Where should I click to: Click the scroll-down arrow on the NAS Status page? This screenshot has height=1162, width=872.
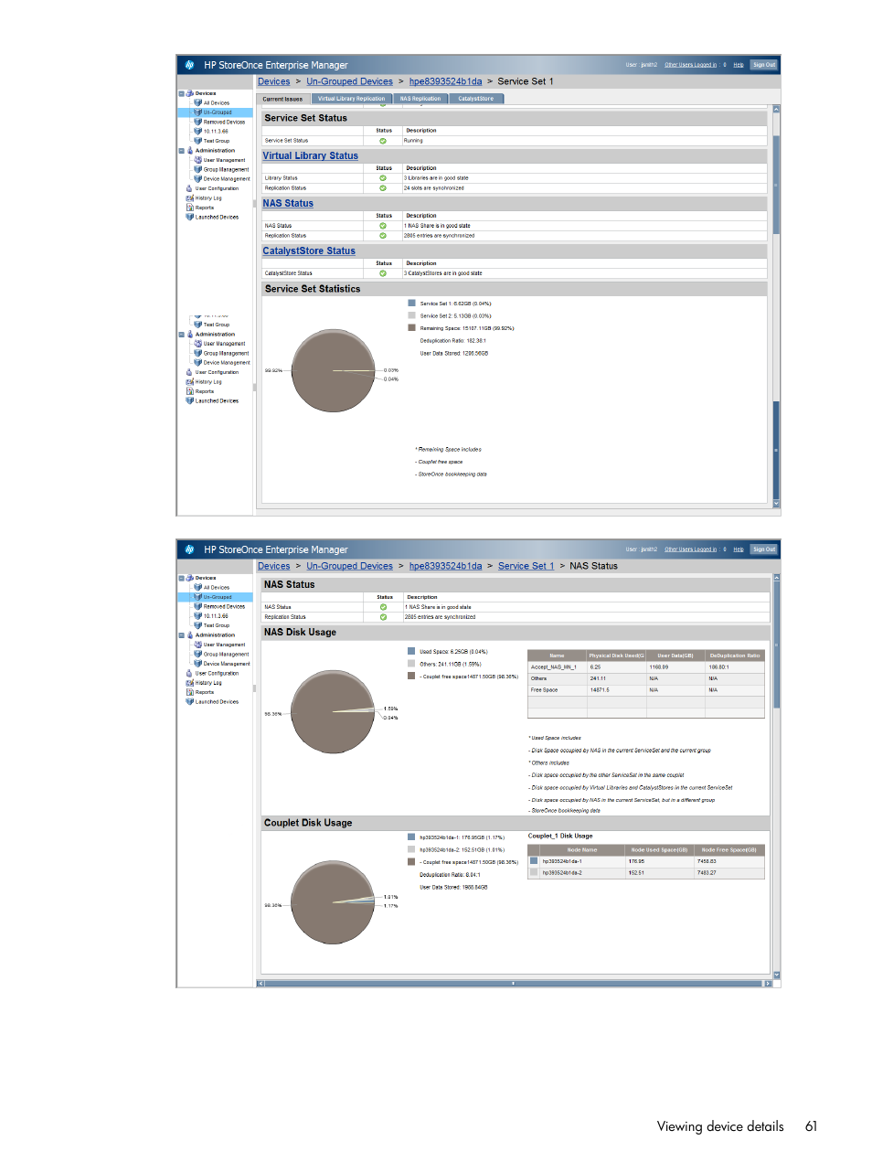[776, 975]
